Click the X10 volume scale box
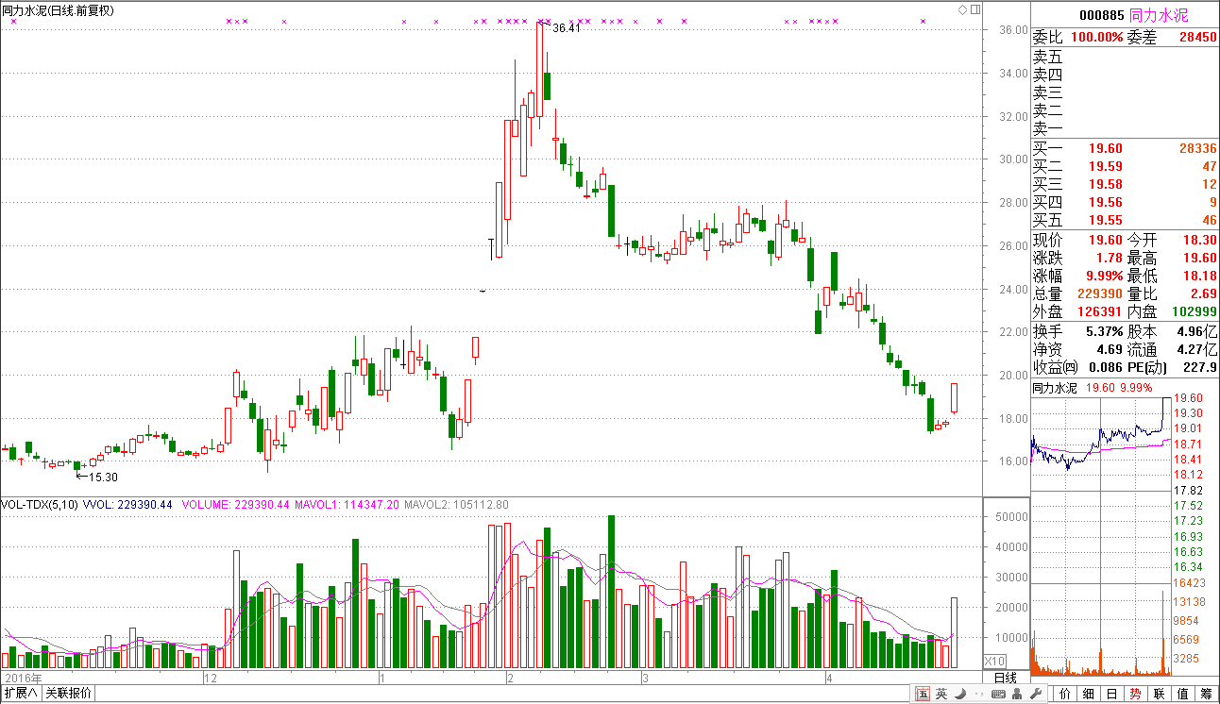This screenshot has height=704, width=1220. pyautogui.click(x=994, y=662)
